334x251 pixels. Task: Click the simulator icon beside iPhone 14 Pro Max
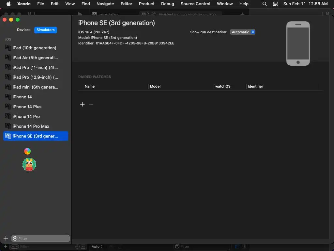pos(8,126)
